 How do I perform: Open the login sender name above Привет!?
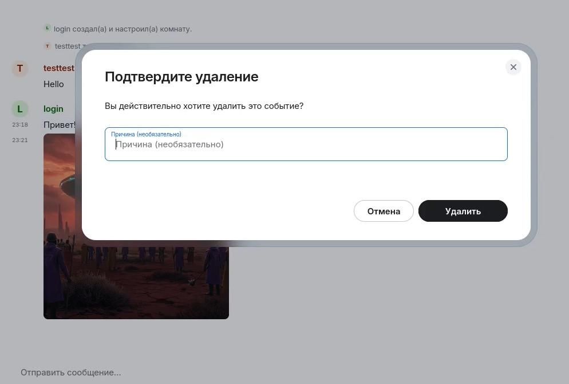53,109
